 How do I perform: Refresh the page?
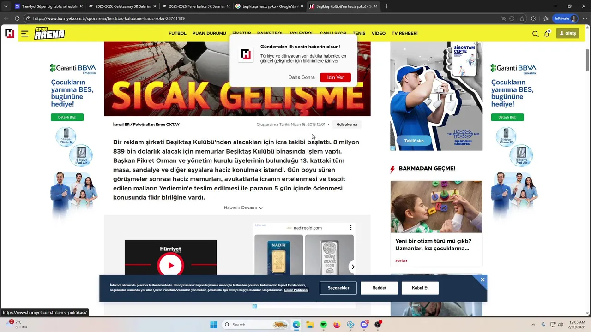pos(17,18)
